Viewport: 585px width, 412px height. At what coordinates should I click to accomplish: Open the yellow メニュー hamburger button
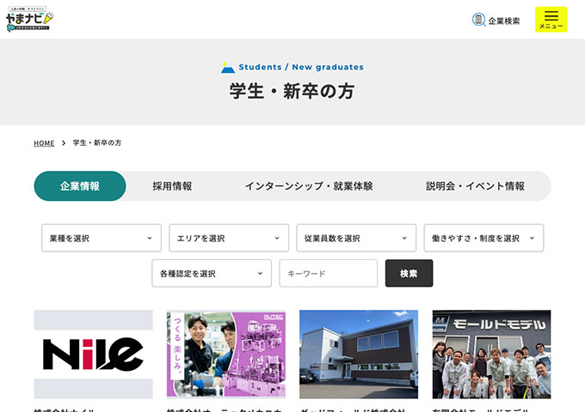(551, 20)
